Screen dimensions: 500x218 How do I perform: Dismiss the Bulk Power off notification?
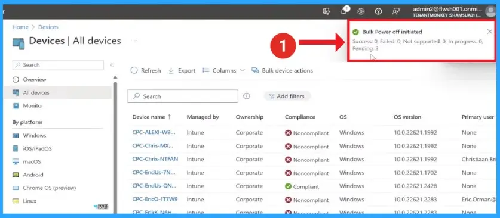click(x=489, y=32)
